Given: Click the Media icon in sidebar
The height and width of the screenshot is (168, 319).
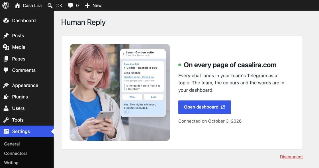Looking at the screenshot, I should 6,47.
